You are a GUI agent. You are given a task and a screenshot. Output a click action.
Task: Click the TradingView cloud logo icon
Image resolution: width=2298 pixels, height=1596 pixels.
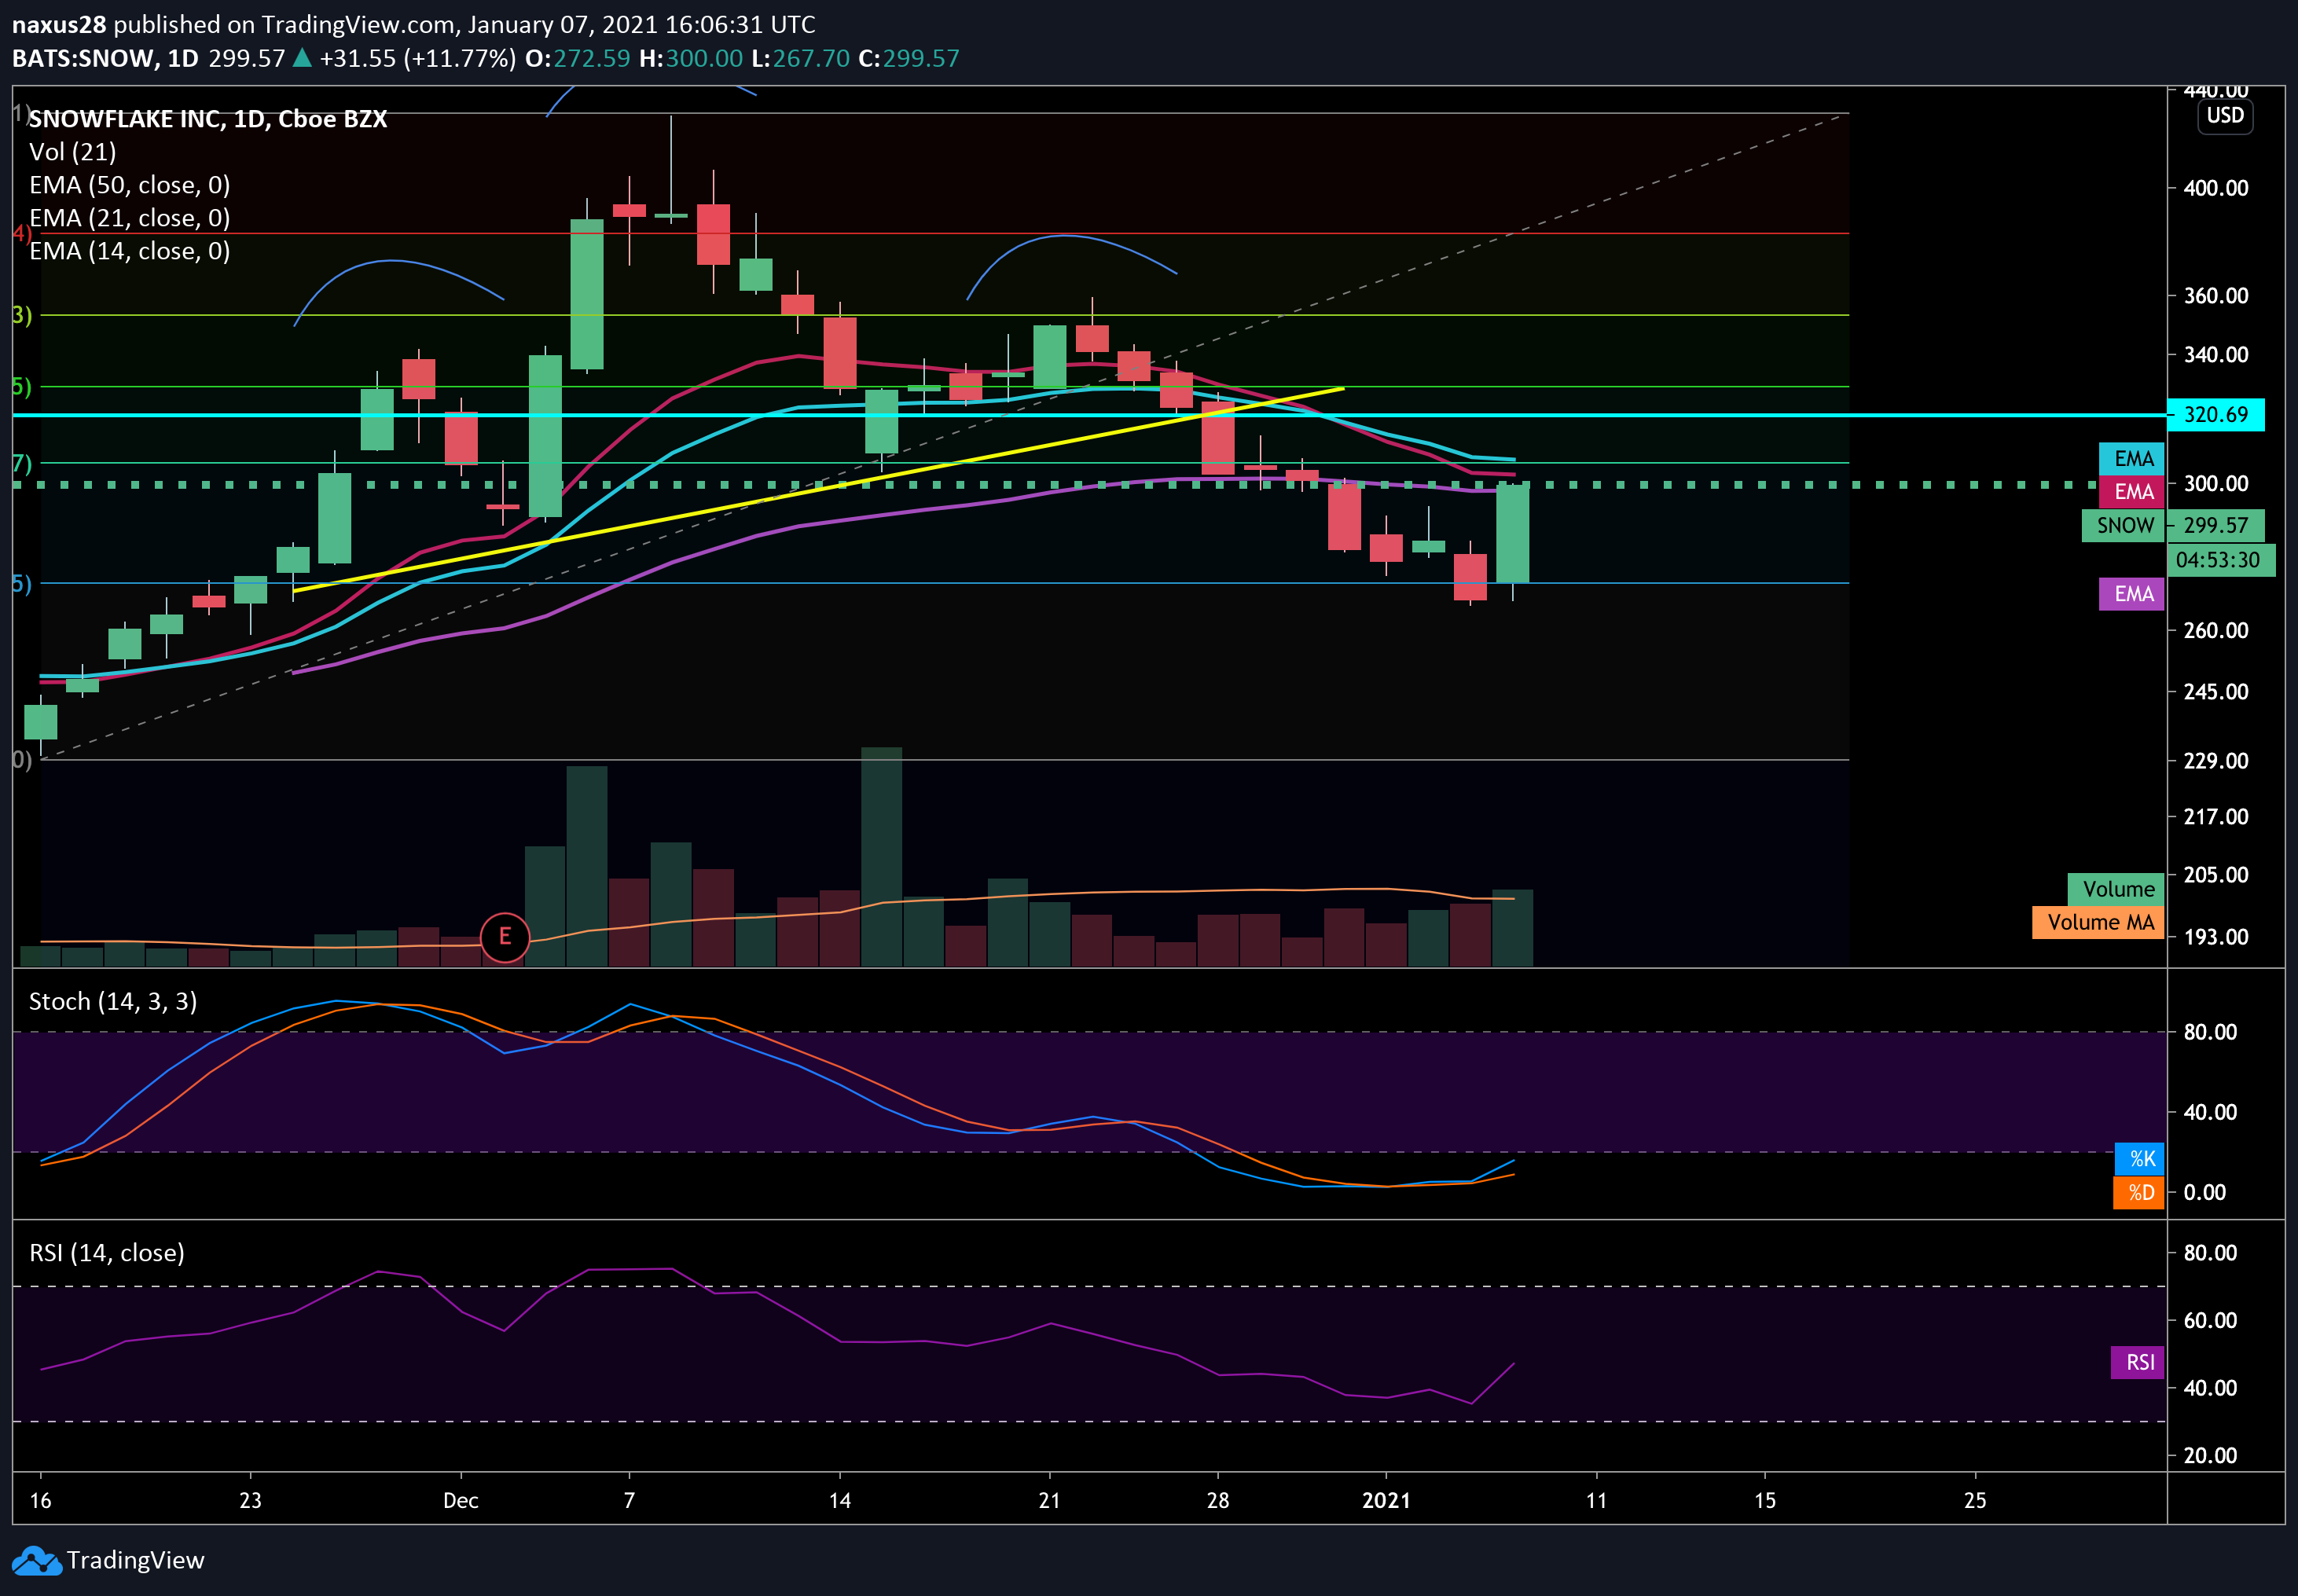(36, 1560)
